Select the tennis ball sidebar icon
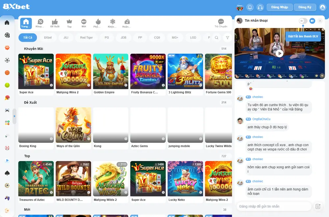Viewport: 329px width, 217px height. 7,85
